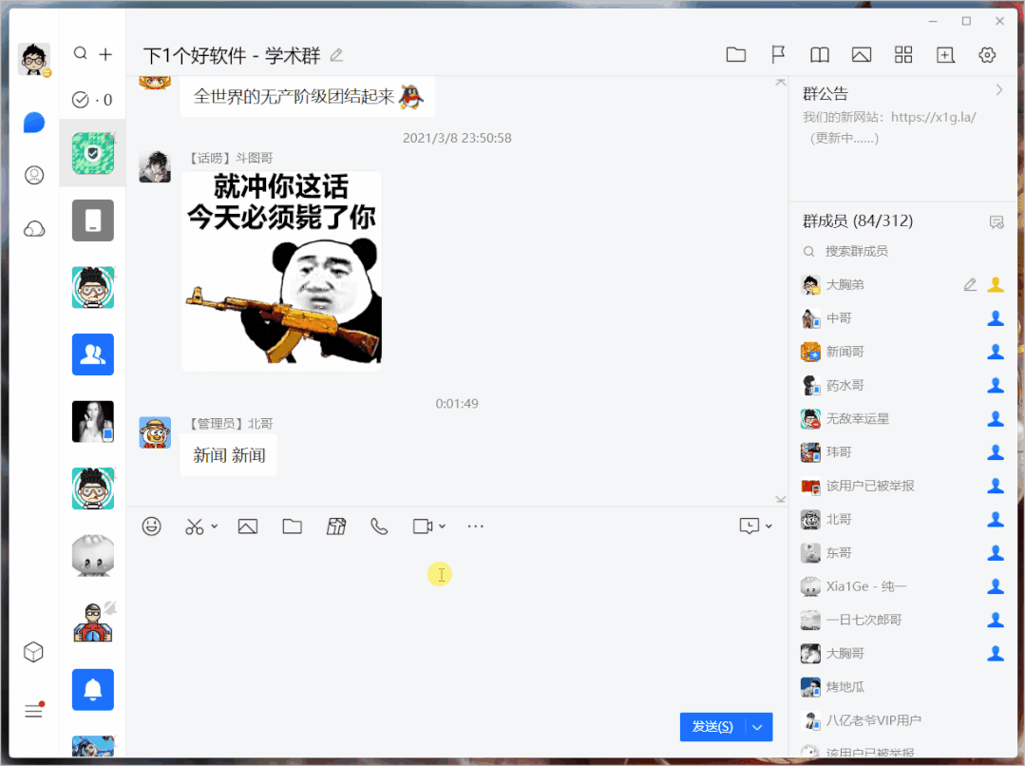This screenshot has height=766, width=1025.
Task: Click the red packet gift icon in toolbar
Action: (x=336, y=526)
